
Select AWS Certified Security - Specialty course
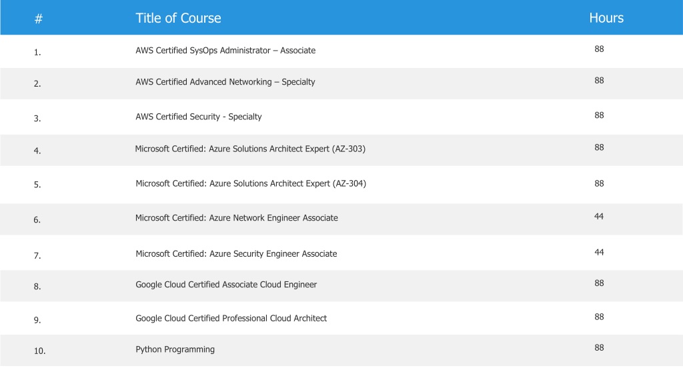(x=199, y=117)
